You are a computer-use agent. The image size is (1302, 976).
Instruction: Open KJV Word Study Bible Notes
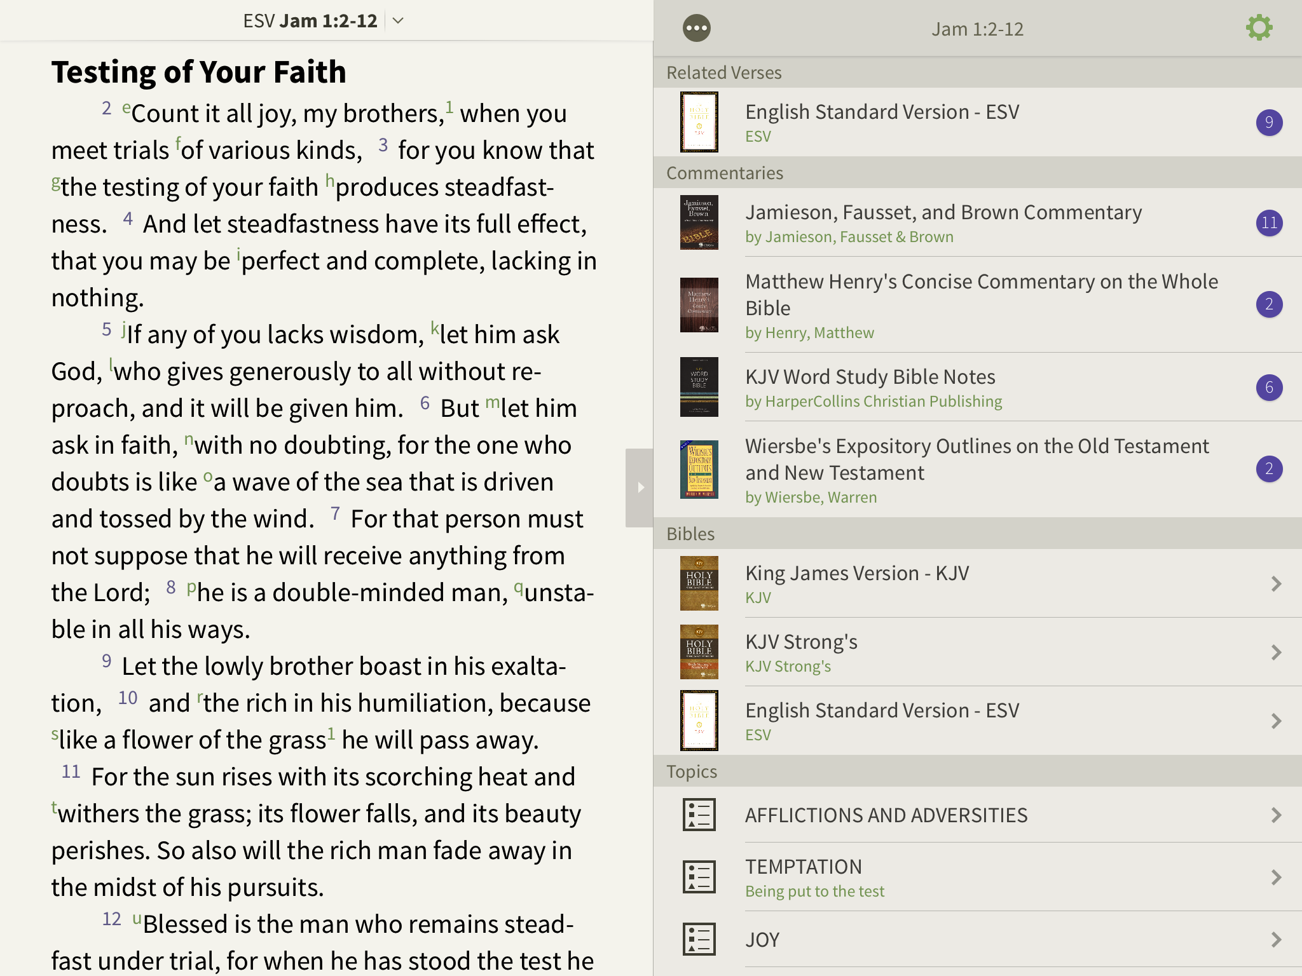(x=978, y=387)
